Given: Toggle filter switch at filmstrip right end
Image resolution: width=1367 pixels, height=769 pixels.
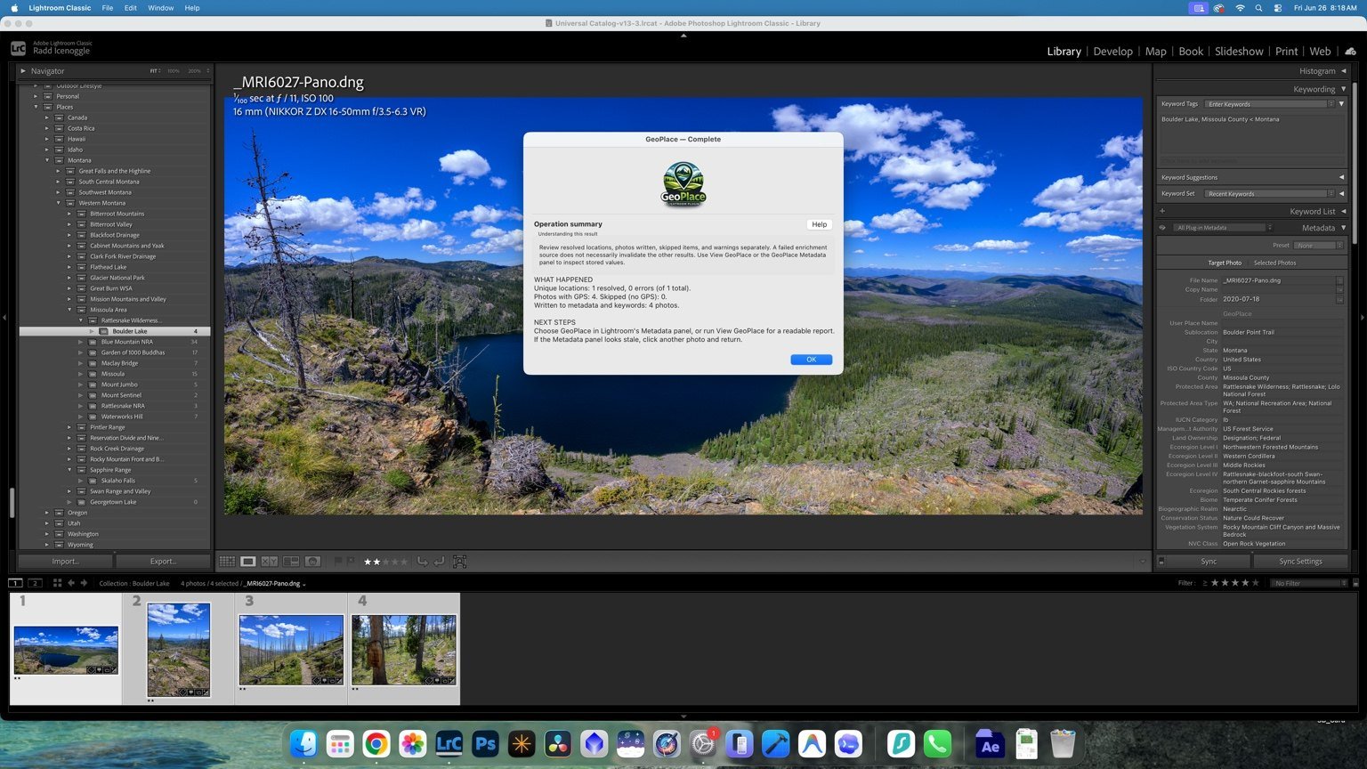Looking at the screenshot, I should pyautogui.click(x=1355, y=583).
